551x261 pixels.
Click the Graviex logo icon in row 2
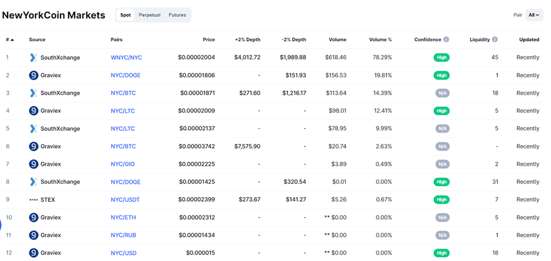(34, 75)
